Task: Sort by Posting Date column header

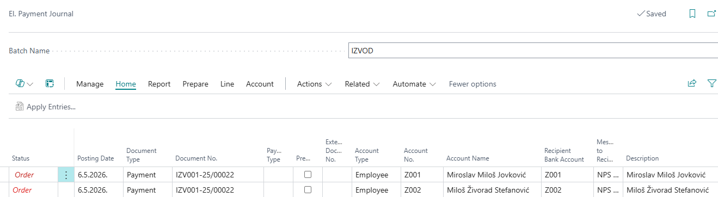Action: point(96,158)
